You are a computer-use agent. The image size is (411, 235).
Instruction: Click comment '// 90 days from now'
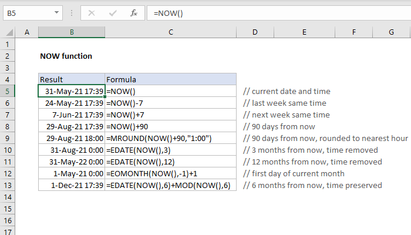[x=279, y=127]
